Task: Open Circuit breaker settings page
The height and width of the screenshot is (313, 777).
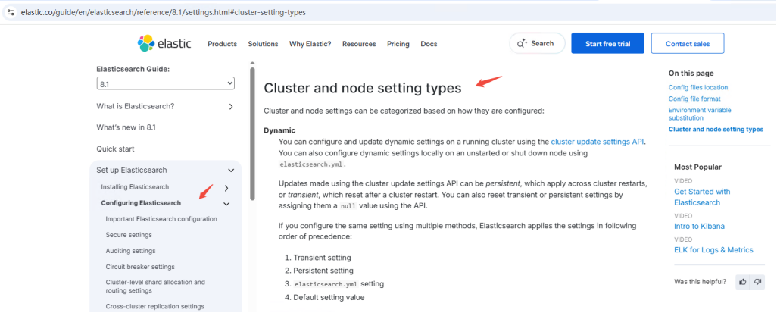Action: pyautogui.click(x=140, y=267)
